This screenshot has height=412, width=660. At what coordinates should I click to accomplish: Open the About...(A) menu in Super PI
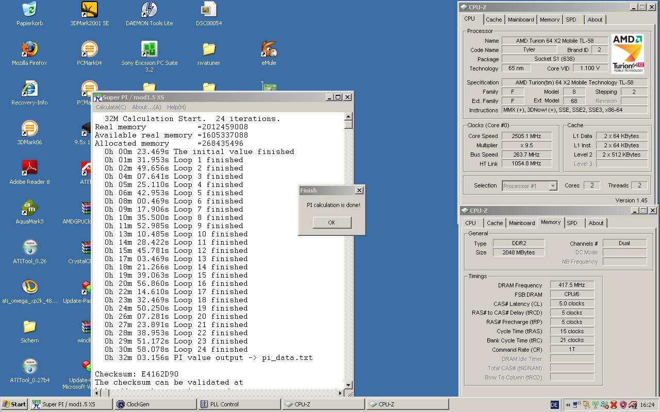click(x=146, y=107)
